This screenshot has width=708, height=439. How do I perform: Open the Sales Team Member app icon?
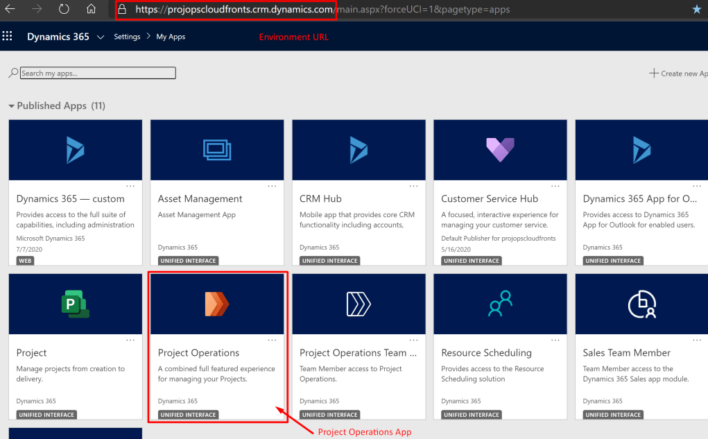click(641, 303)
